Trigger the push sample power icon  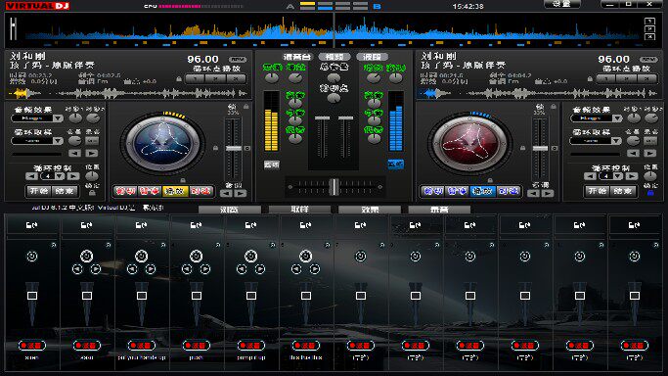click(x=196, y=257)
